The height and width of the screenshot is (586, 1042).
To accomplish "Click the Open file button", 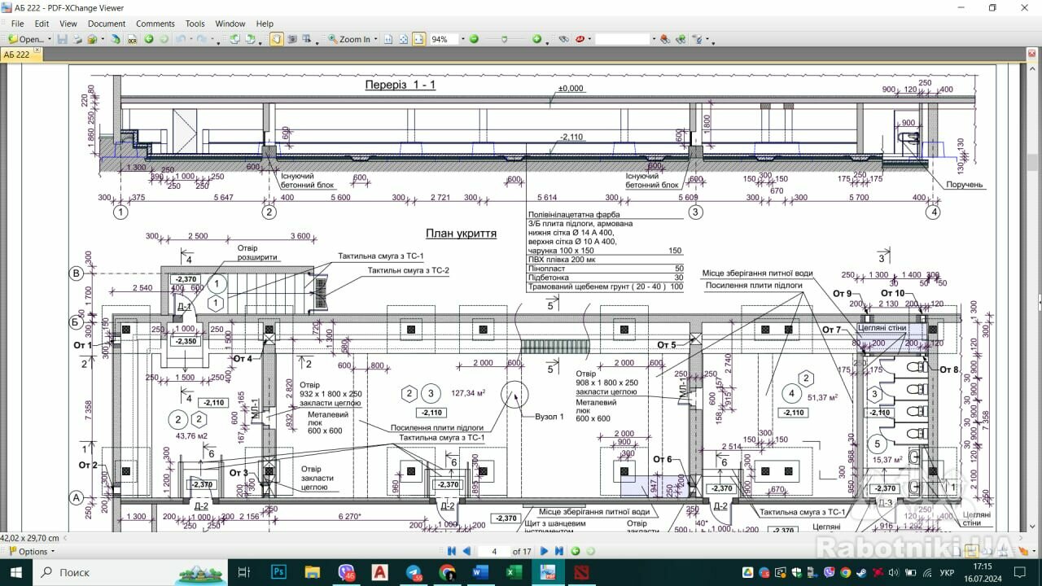I will coord(26,39).
